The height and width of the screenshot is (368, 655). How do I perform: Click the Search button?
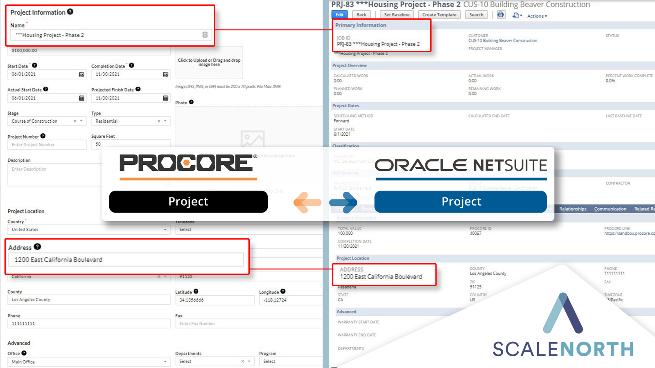pyautogui.click(x=476, y=15)
